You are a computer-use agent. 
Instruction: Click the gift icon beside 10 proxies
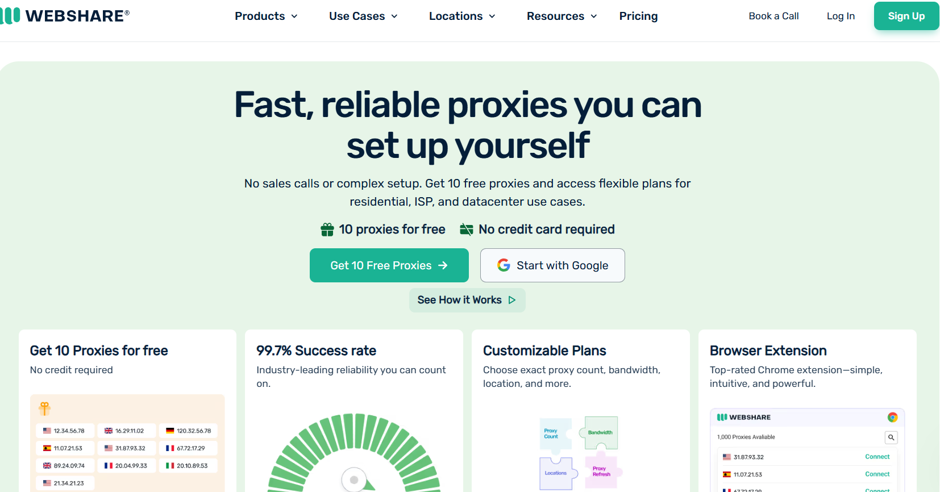pyautogui.click(x=327, y=230)
